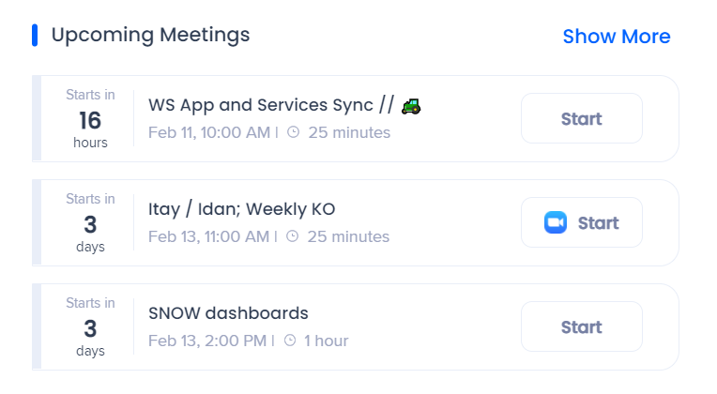Select the Itay / Idan; Weekly KO title
This screenshot has height=394, width=717.
pyautogui.click(x=241, y=209)
